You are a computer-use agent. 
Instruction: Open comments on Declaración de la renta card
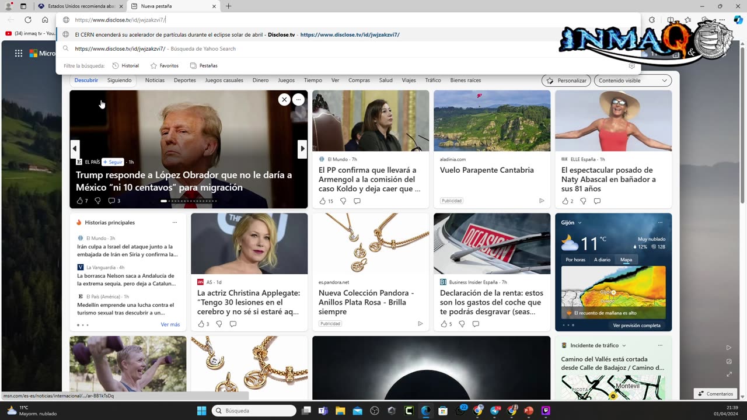(x=476, y=324)
